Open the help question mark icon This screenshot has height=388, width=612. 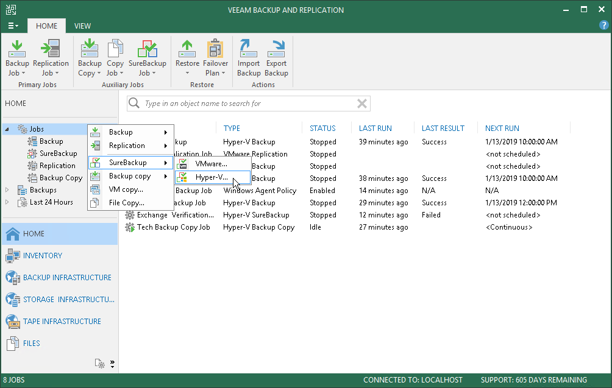(x=603, y=26)
